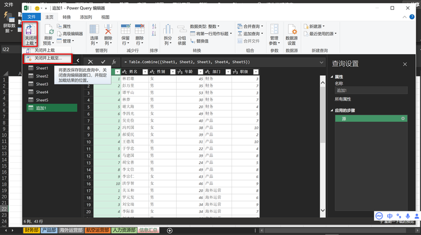Click Data Source Settings (数据源设置) icon

coord(292,30)
